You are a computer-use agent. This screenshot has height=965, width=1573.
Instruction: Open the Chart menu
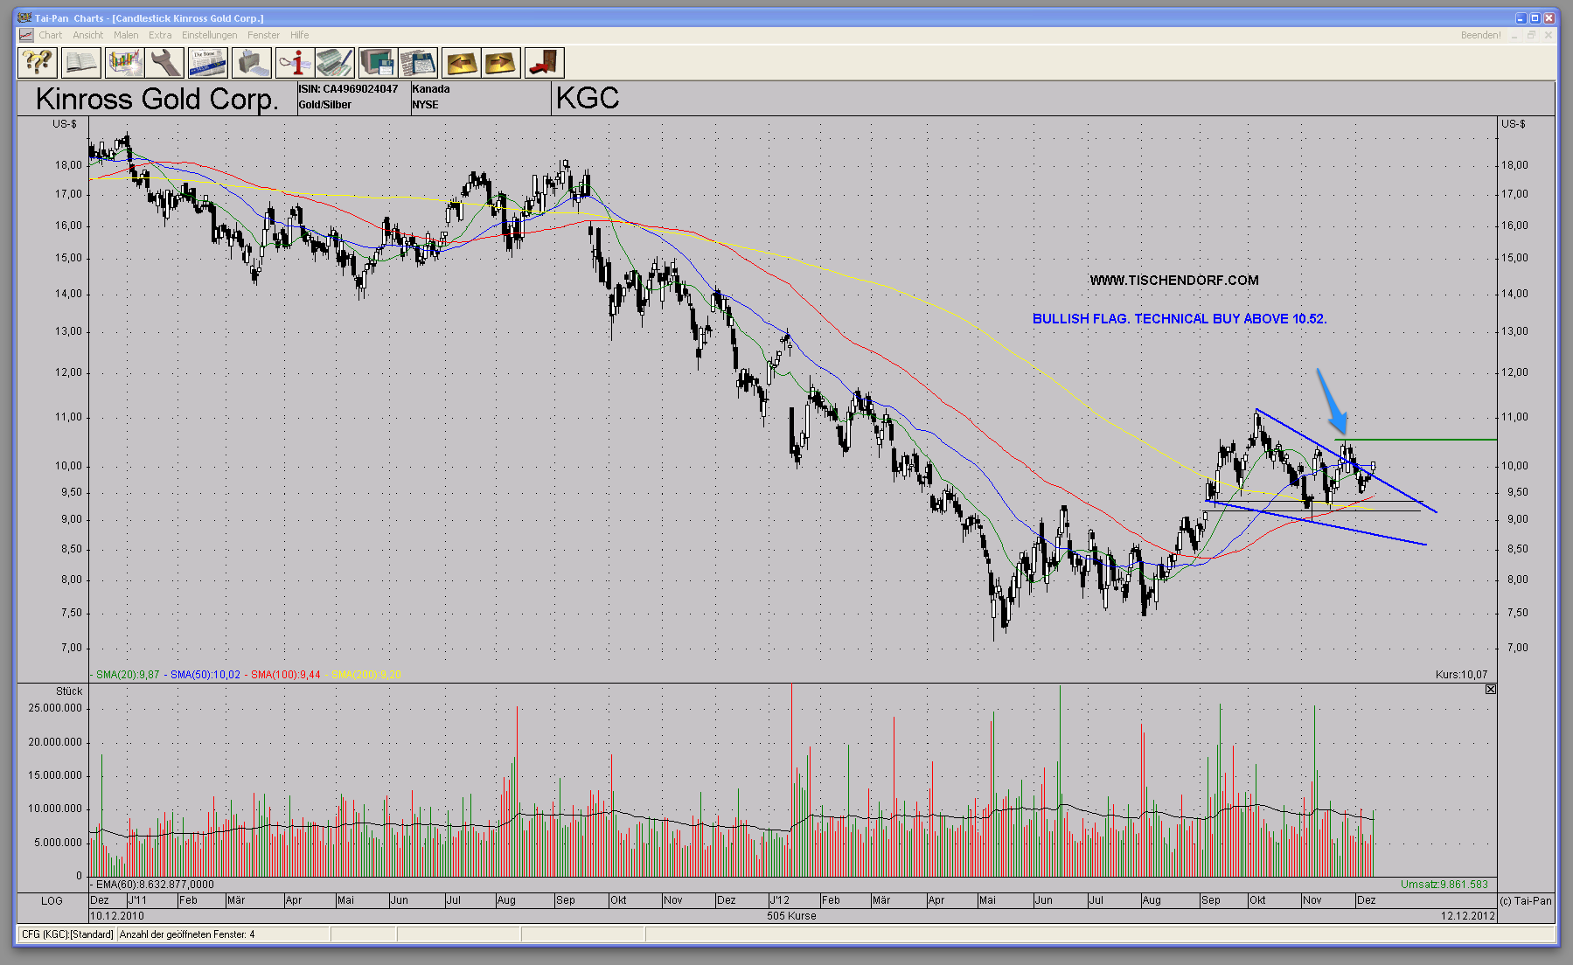click(50, 35)
